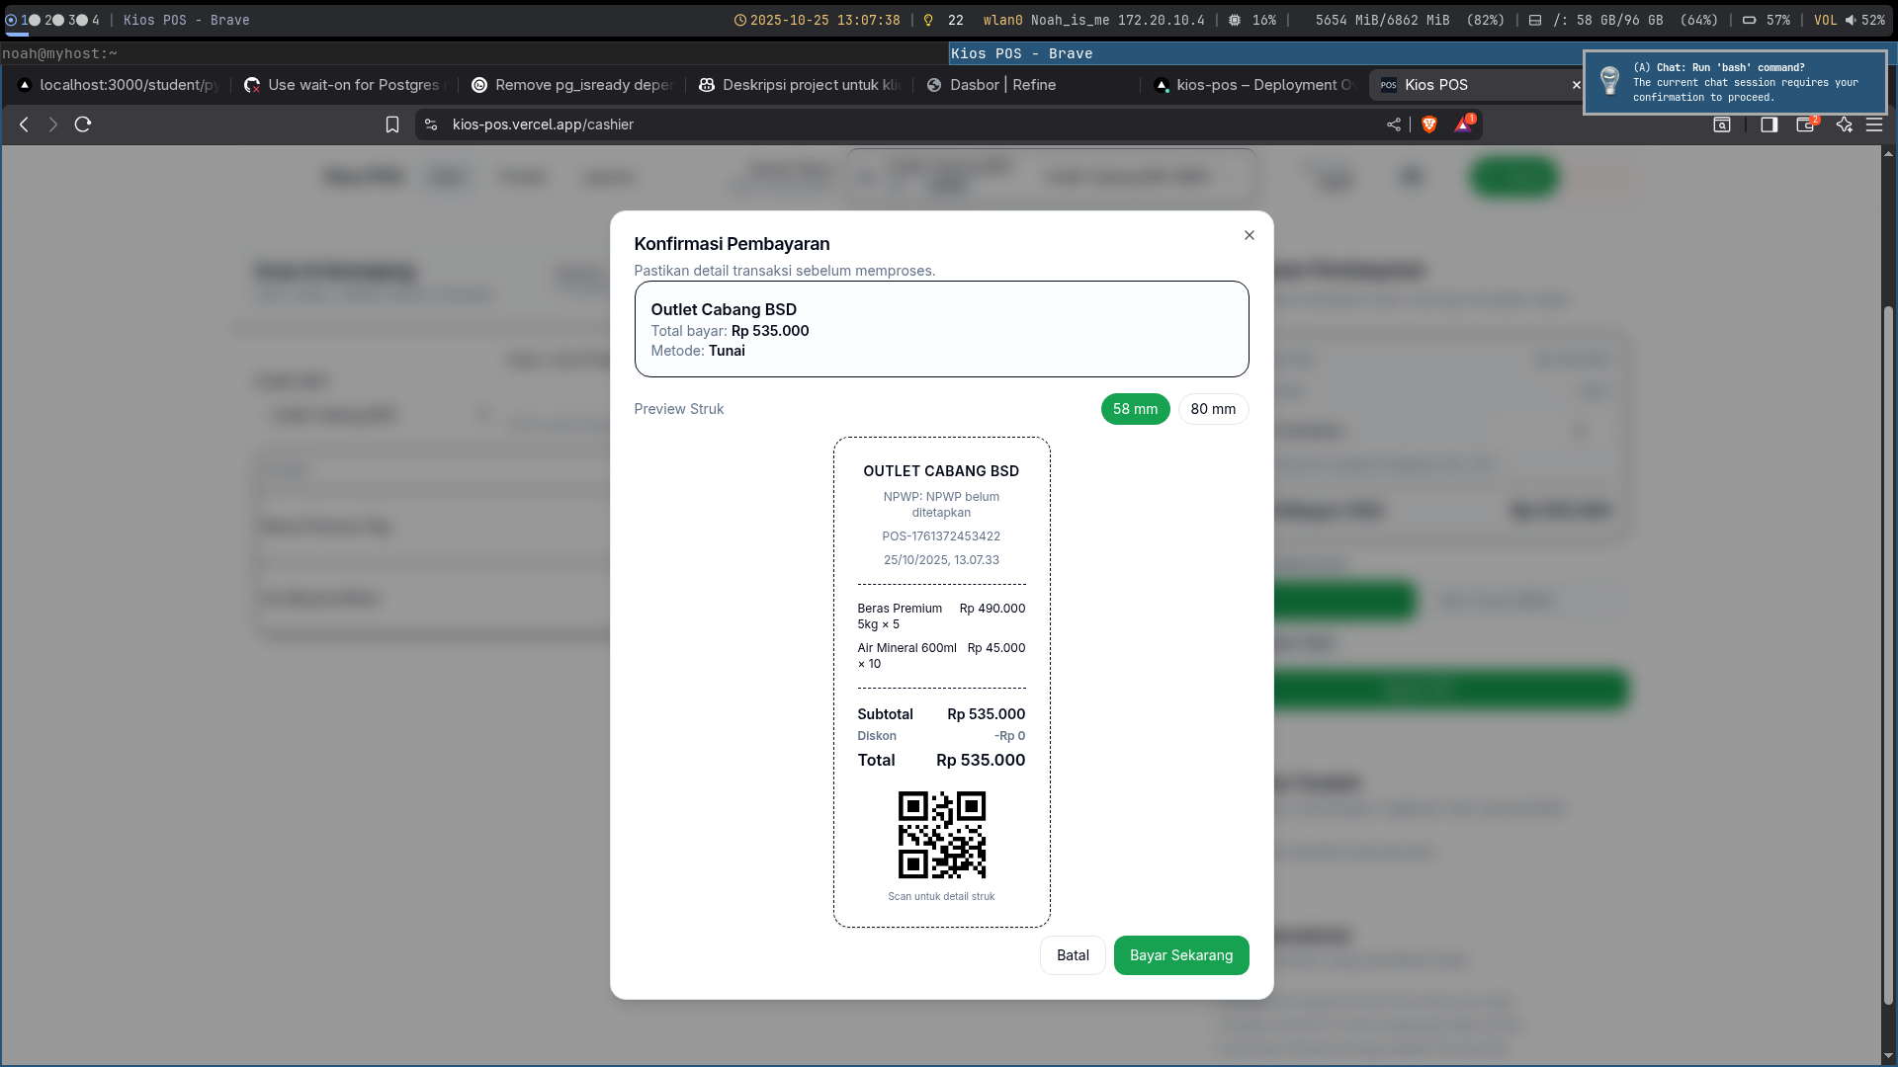Open the Brave hamburger main menu
The image size is (1898, 1067).
(1874, 124)
